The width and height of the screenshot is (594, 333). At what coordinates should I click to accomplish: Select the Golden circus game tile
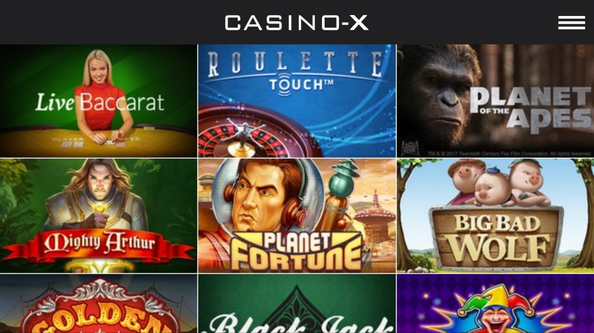tap(98, 303)
